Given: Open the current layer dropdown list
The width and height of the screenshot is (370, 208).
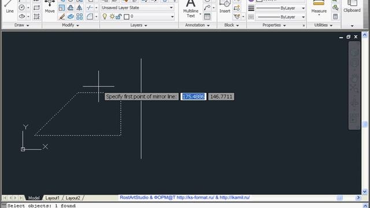Looking at the screenshot, I should click(x=172, y=17).
